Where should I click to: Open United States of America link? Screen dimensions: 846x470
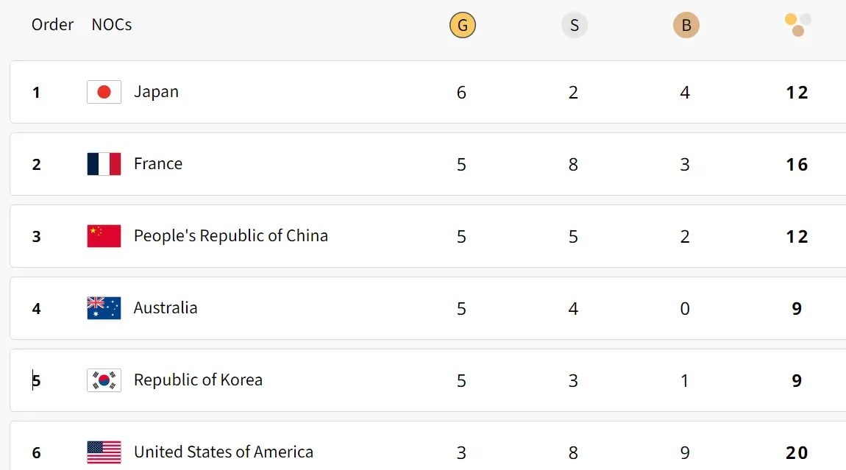[x=224, y=452]
